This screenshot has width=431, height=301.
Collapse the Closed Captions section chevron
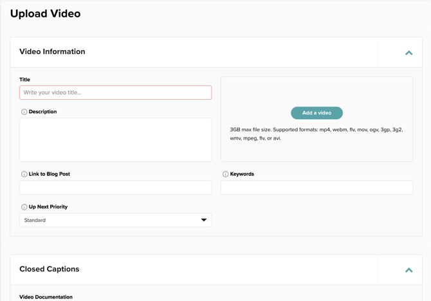(408, 270)
